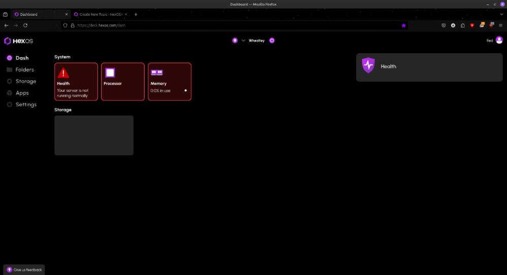Click the Memory RAM stick icon
This screenshot has width=507, height=275.
(157, 73)
